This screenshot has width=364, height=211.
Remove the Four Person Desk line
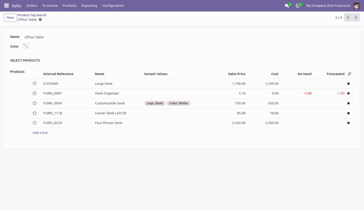coord(348,123)
